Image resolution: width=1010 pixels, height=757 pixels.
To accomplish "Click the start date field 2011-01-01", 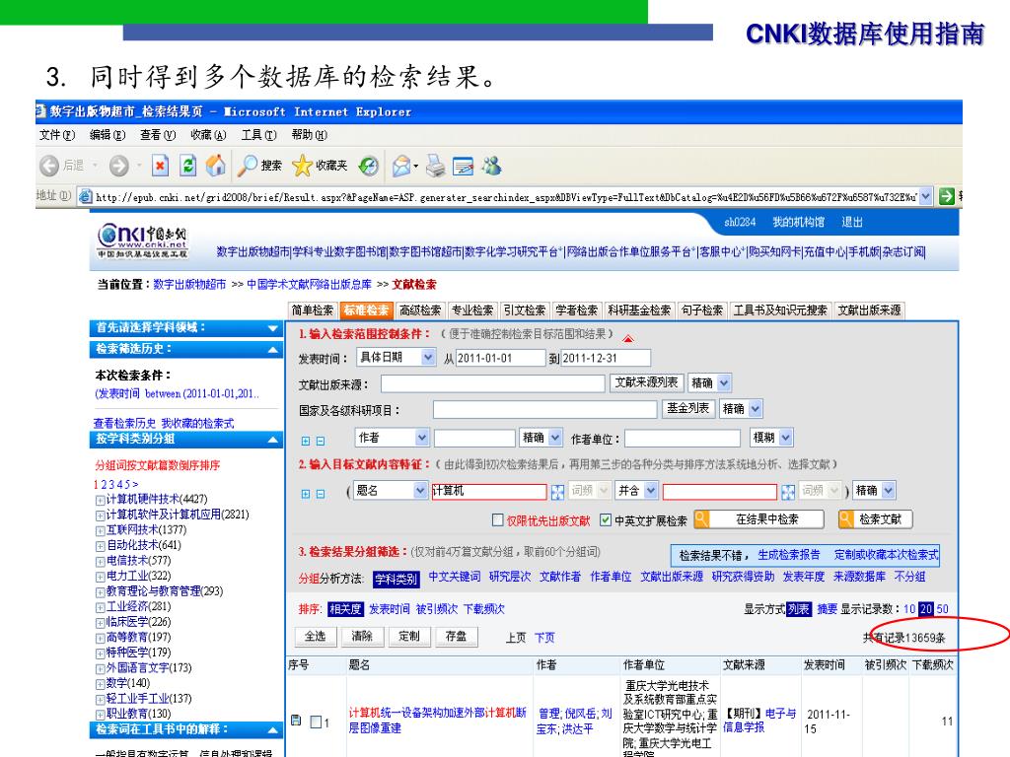I will point(500,358).
